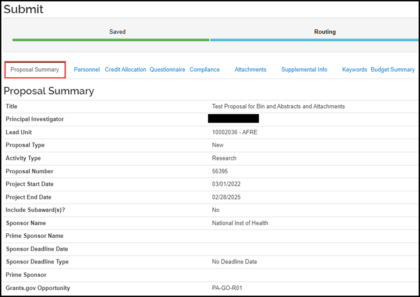
Task: Open the Budget Summary tab
Action: (x=393, y=70)
